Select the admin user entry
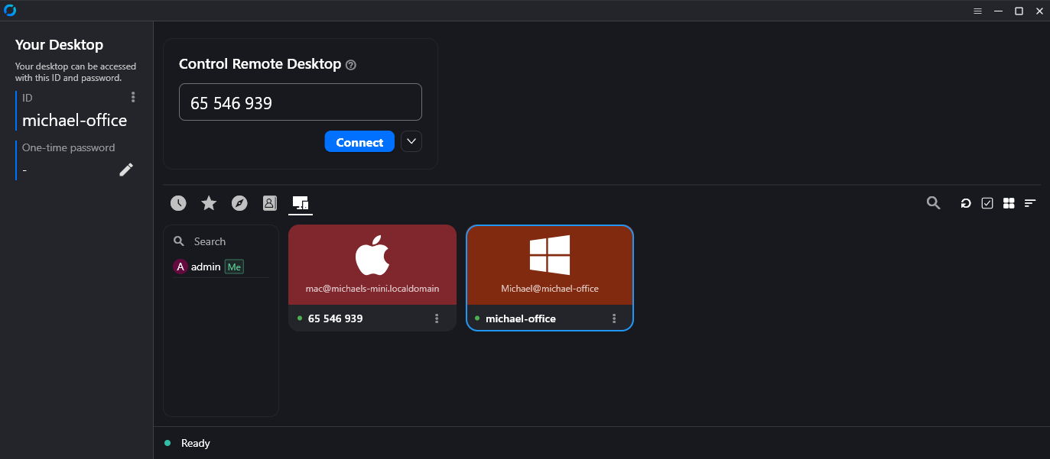Image resolution: width=1050 pixels, height=459 pixels. (221, 267)
